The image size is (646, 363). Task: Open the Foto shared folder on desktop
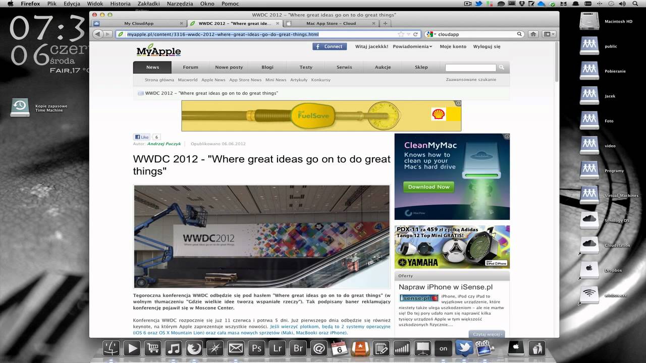[x=589, y=120]
